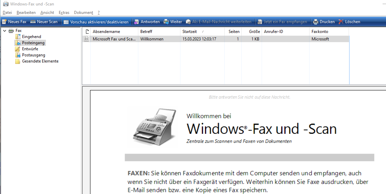Viewport: 386px width, 194px height.
Task: Sort by Größe column header
Action: [251, 32]
